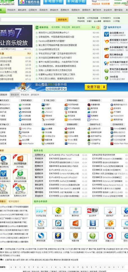Open the 115网盘 hot search link
The width and height of the screenshot is (128, 272).
tap(116, 21)
